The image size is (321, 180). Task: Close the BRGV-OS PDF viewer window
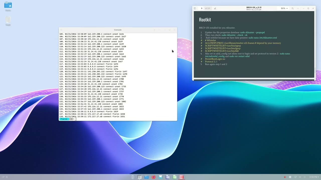[313, 8]
